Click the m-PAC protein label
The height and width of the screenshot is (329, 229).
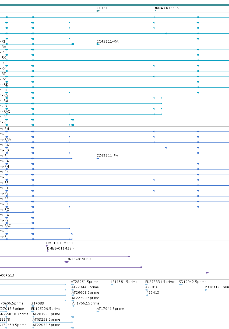(x=5, y=226)
